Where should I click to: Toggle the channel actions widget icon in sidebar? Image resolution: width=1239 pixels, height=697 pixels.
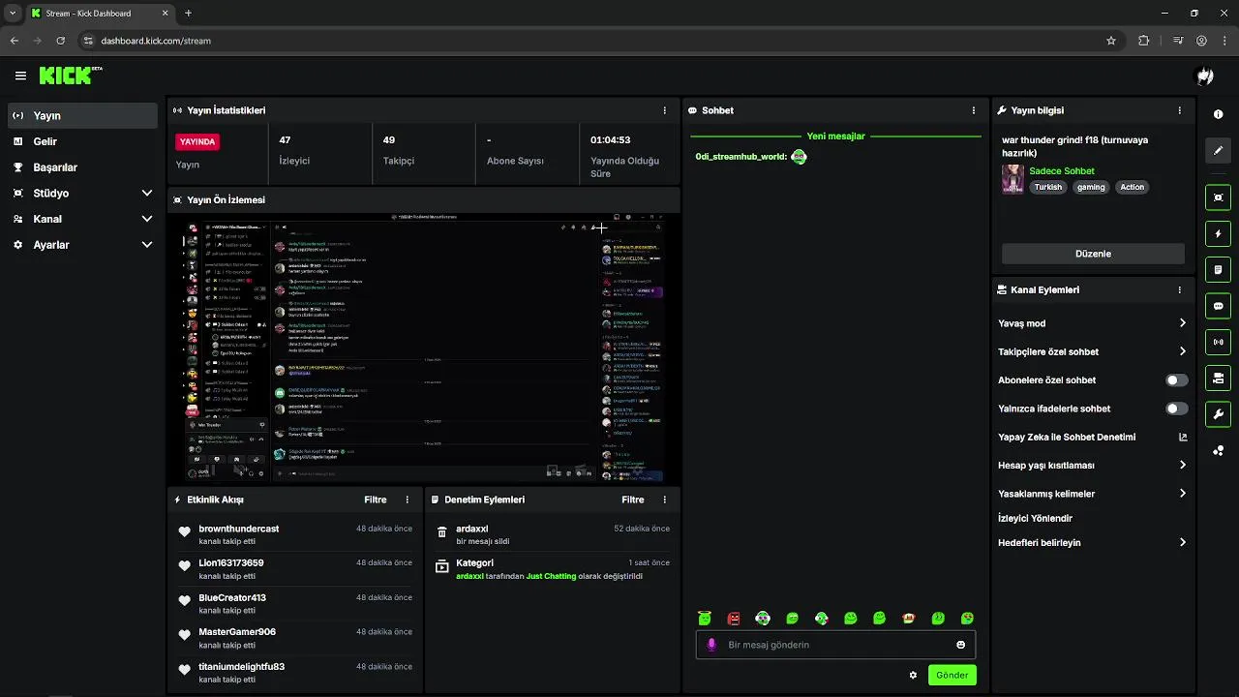1218,378
